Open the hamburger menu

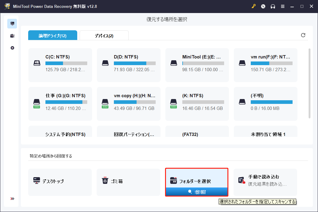pyautogui.click(x=283, y=6)
